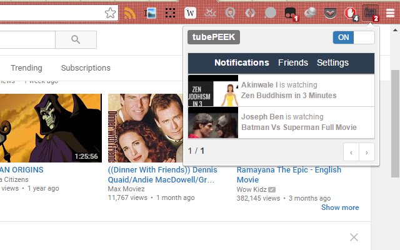Click the bookmark star icon
The width and height of the screenshot is (400, 250).
click(110, 12)
